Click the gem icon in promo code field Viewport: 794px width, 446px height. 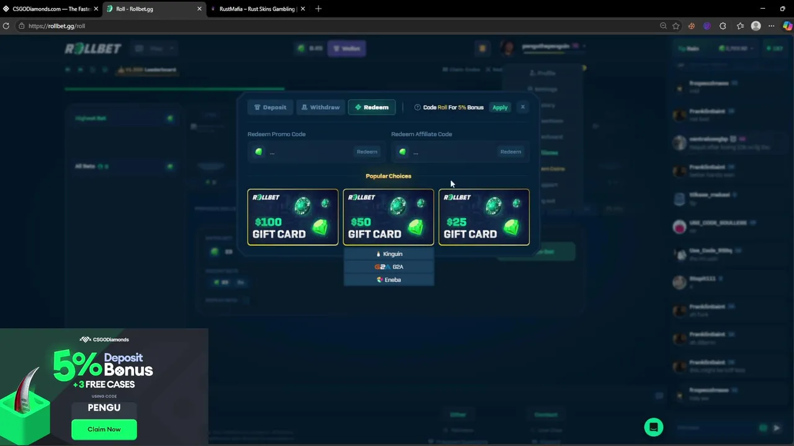tap(259, 152)
